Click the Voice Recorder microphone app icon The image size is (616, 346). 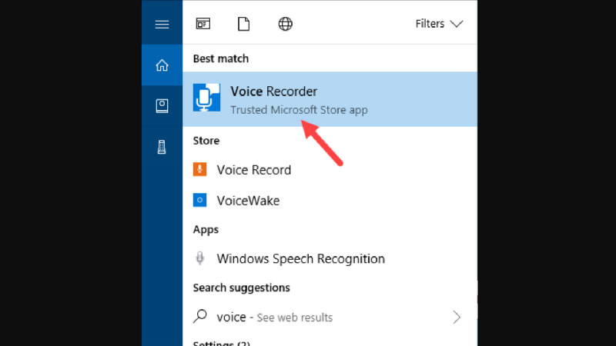click(206, 98)
